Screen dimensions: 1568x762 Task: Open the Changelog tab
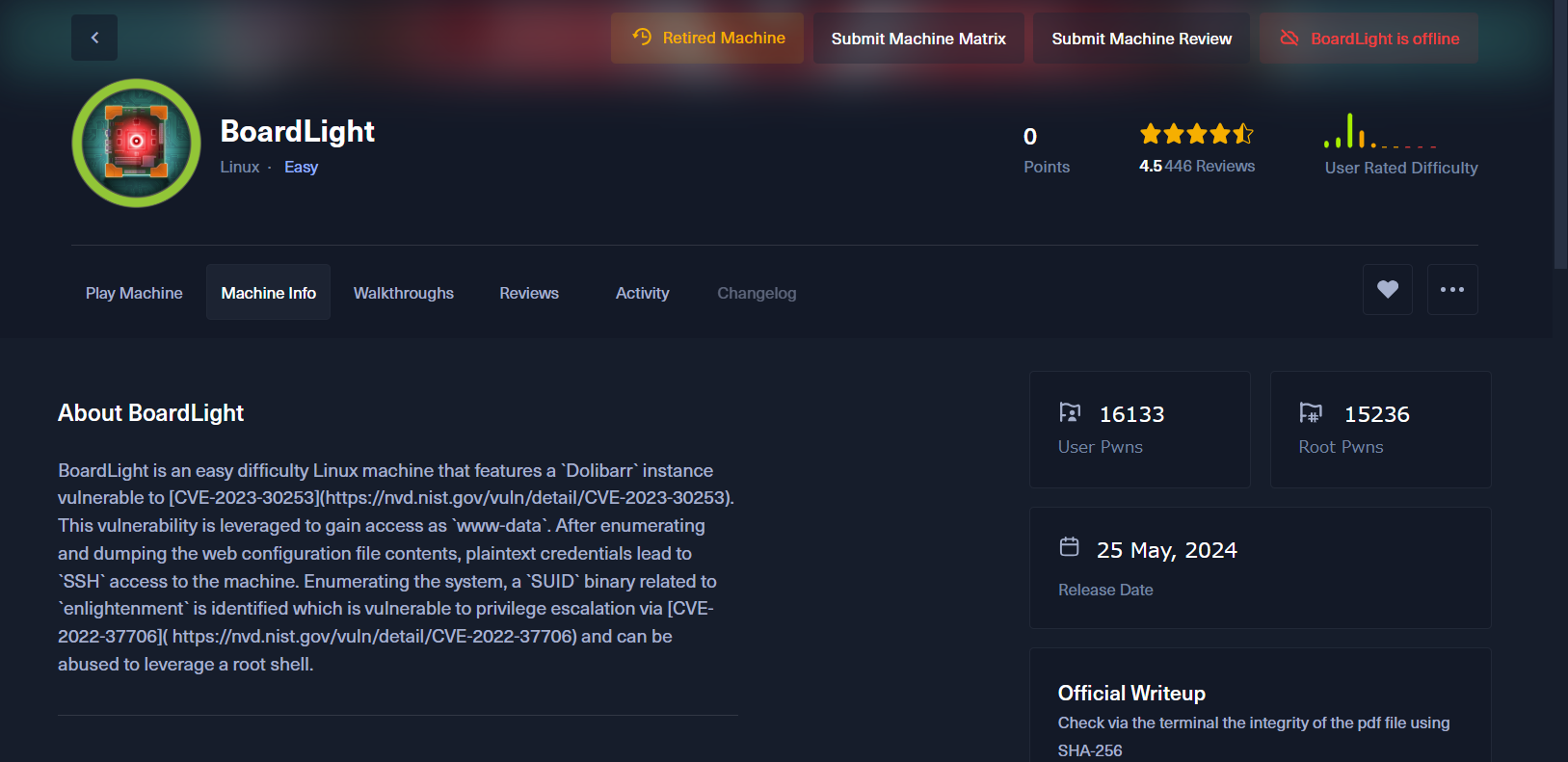coord(757,293)
